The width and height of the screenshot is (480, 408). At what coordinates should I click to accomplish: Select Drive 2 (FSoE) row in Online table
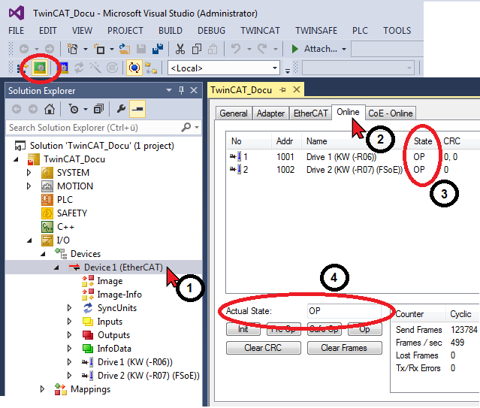point(352,170)
